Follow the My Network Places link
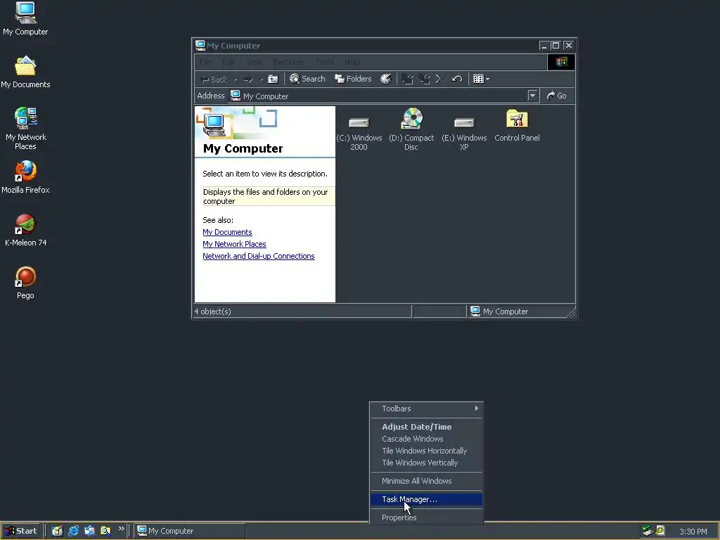The width and height of the screenshot is (720, 540). (234, 244)
